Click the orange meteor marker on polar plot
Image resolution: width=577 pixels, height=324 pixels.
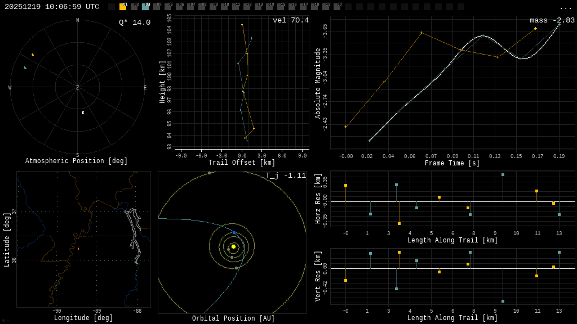33,55
